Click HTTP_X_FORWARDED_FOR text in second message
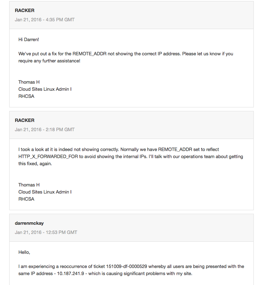This screenshot has width=263, height=285. 48,157
